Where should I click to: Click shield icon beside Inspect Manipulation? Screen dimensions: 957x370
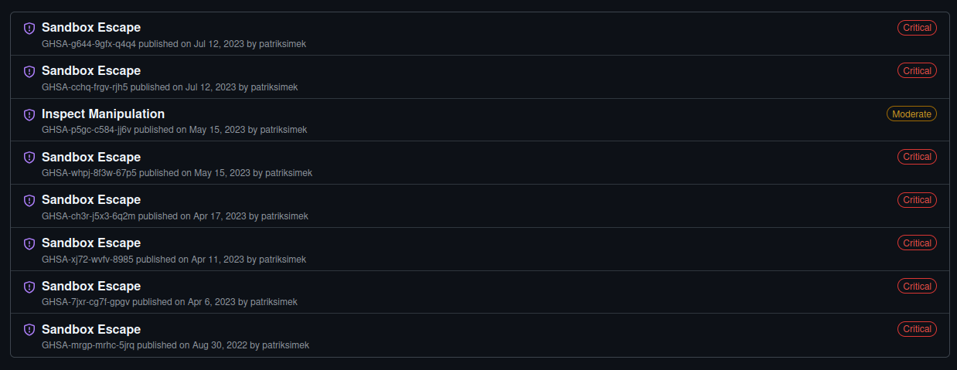tap(29, 115)
